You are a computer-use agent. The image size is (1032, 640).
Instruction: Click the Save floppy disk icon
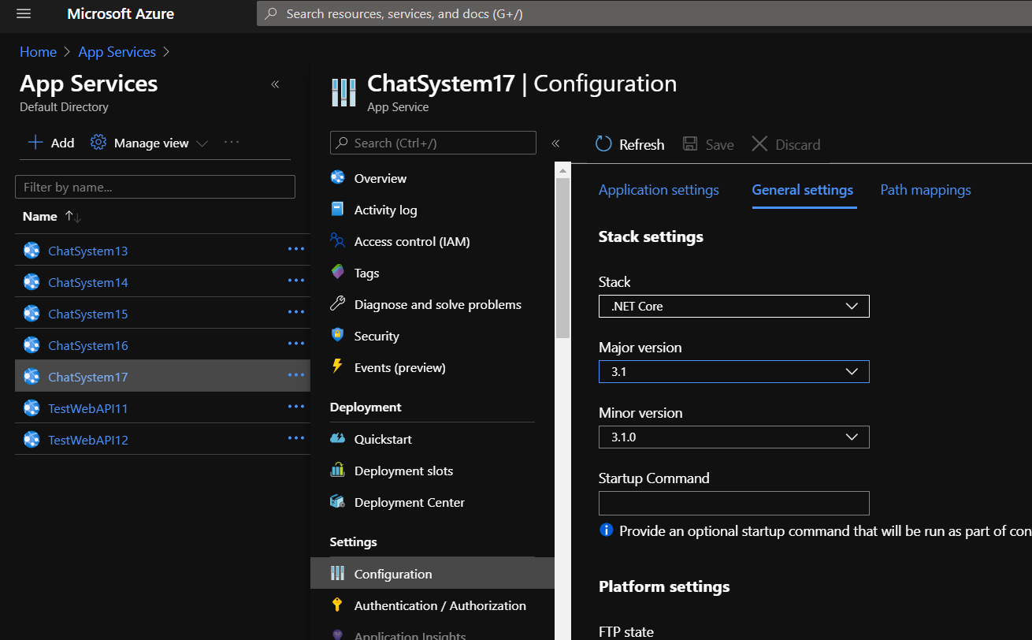690,143
